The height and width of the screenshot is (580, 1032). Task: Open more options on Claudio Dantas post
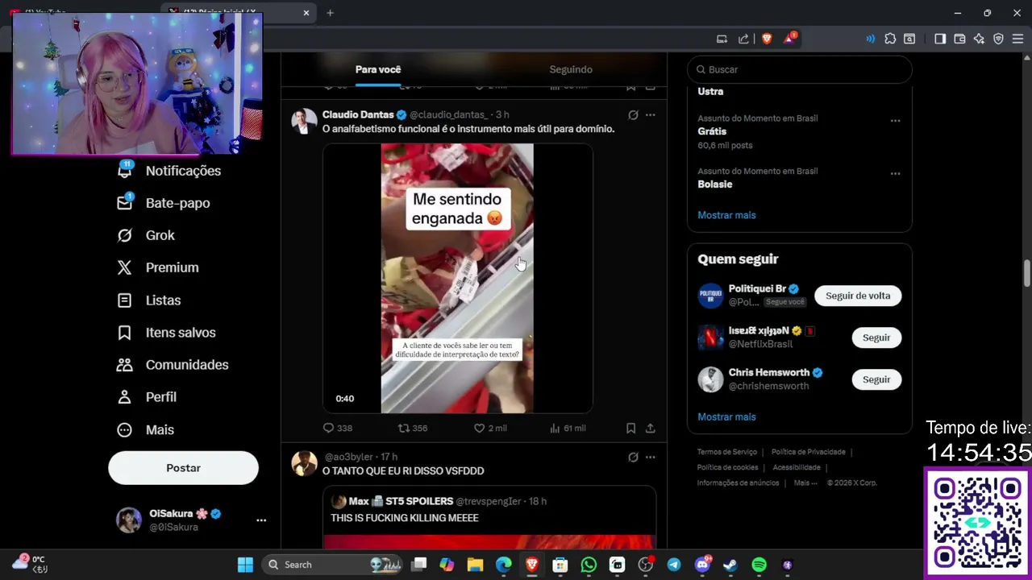coord(651,115)
